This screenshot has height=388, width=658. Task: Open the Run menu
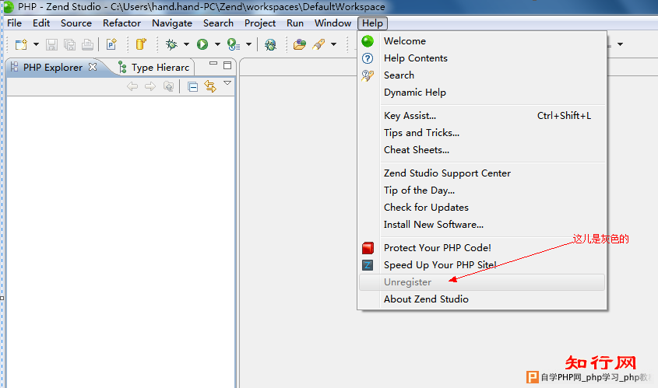(295, 23)
